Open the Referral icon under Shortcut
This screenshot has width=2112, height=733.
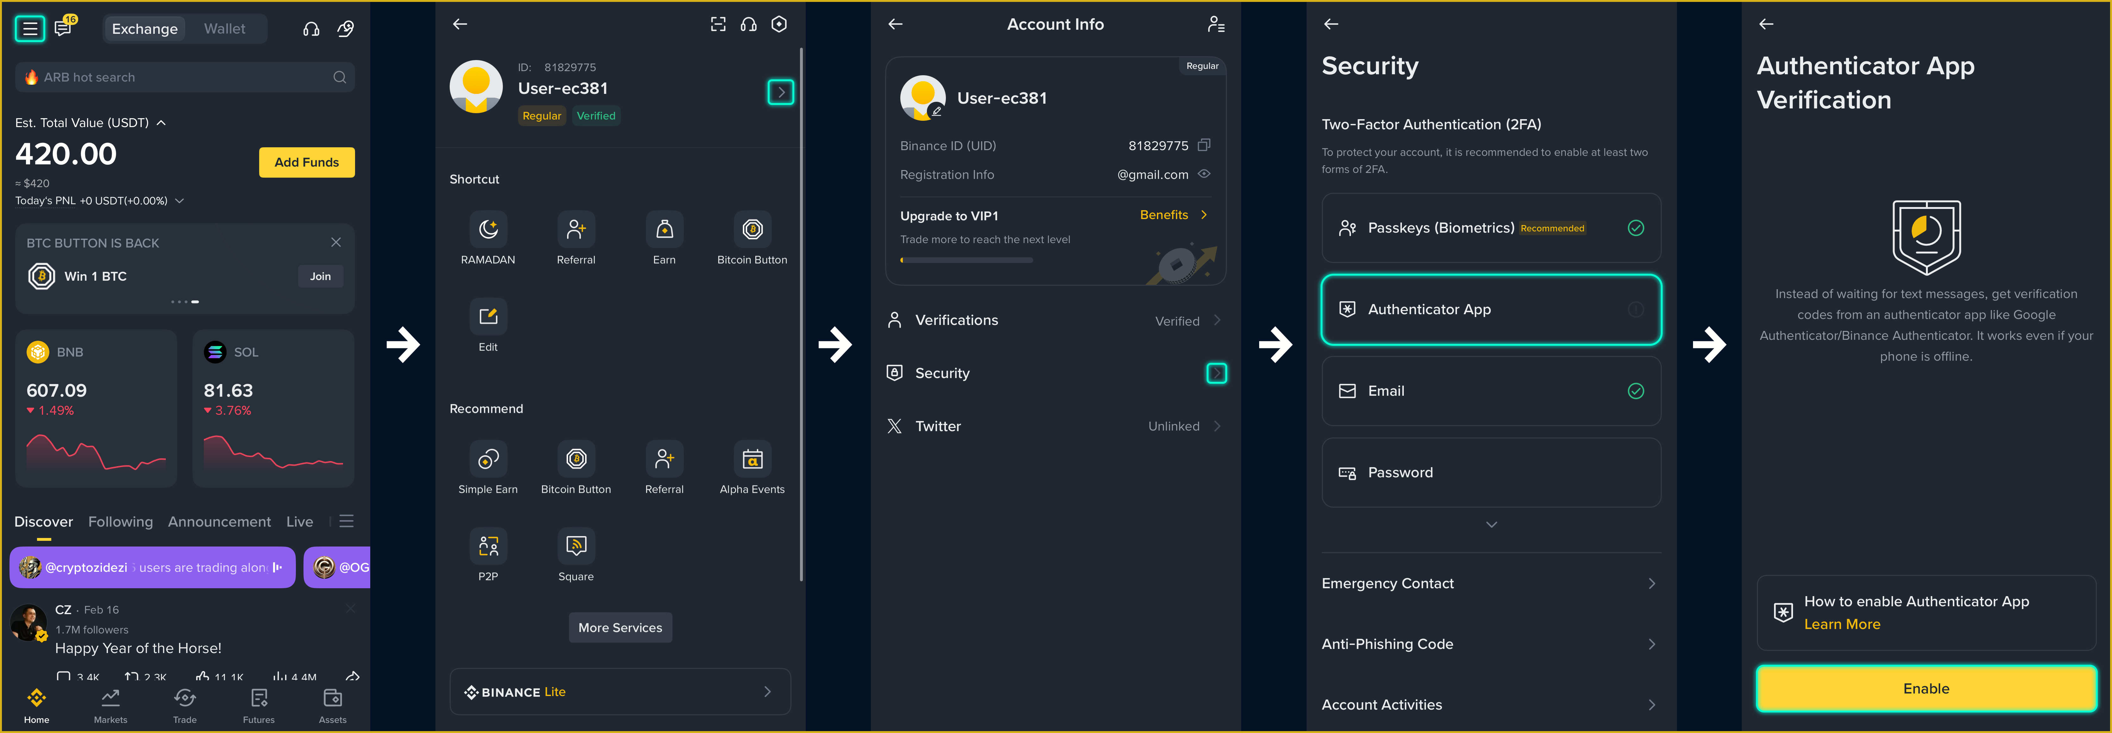click(576, 229)
